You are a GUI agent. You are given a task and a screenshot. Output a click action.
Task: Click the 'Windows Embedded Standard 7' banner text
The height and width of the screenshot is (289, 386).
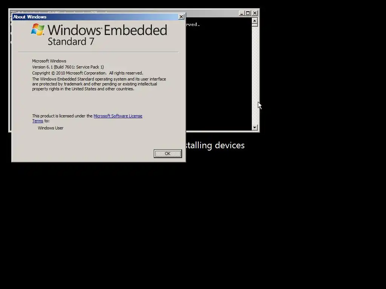pyautogui.click(x=107, y=35)
